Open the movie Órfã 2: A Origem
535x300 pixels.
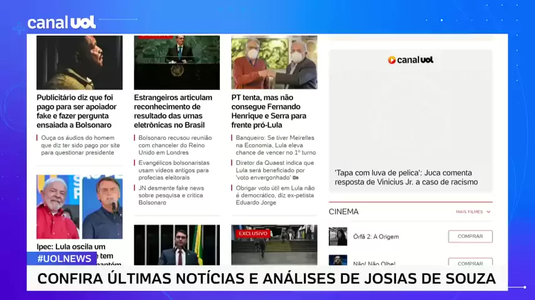pos(376,237)
